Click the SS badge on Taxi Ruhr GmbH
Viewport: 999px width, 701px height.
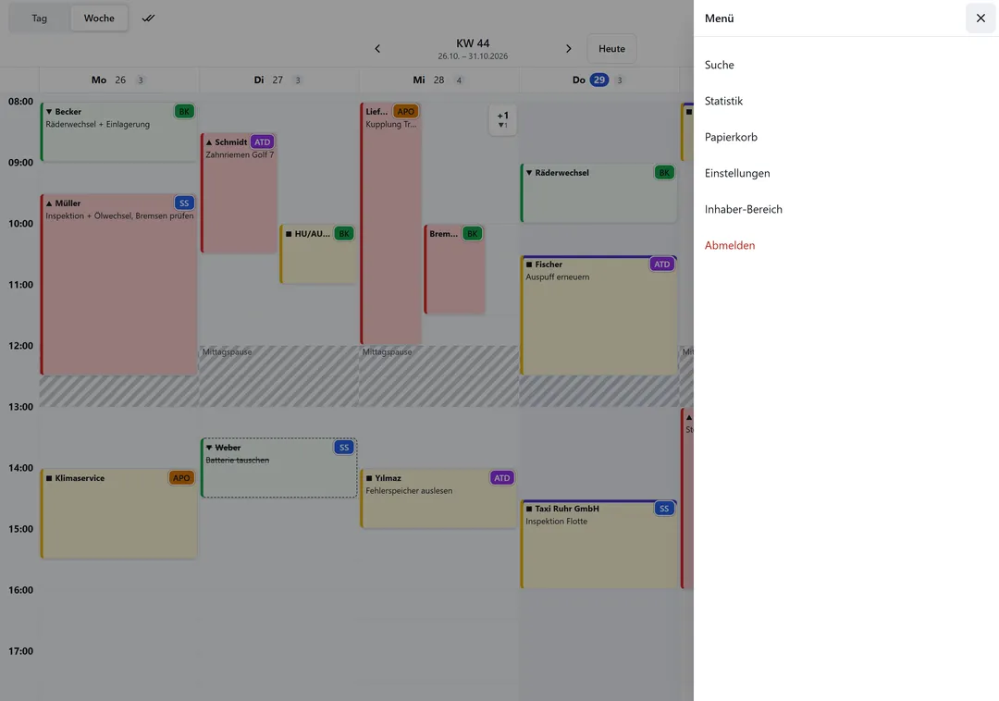664,509
